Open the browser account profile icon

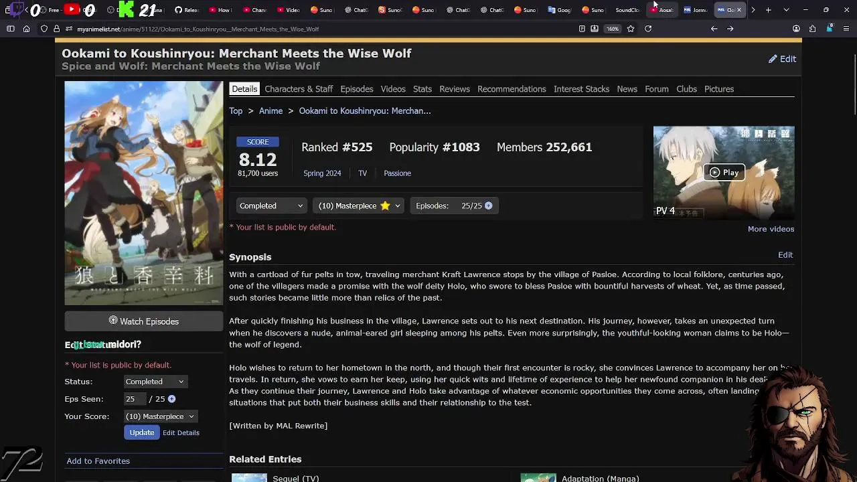click(x=796, y=29)
